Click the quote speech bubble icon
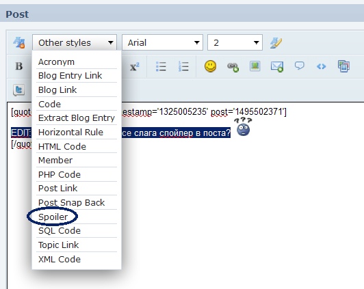This screenshot has width=364, height=289. [300, 66]
